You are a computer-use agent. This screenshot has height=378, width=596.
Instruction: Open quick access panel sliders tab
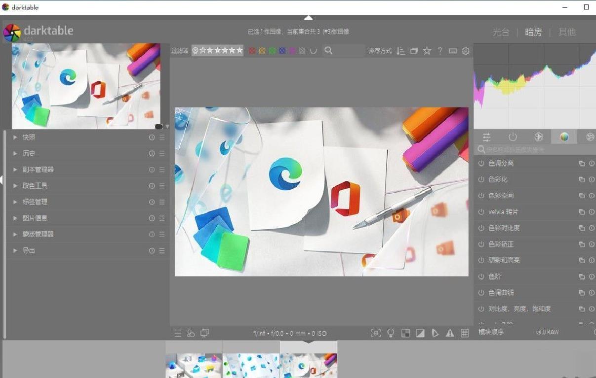pos(487,137)
